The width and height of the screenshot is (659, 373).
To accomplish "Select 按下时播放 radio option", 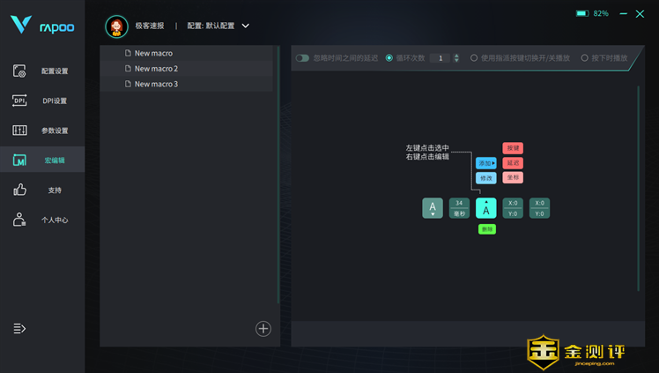I will click(x=584, y=58).
